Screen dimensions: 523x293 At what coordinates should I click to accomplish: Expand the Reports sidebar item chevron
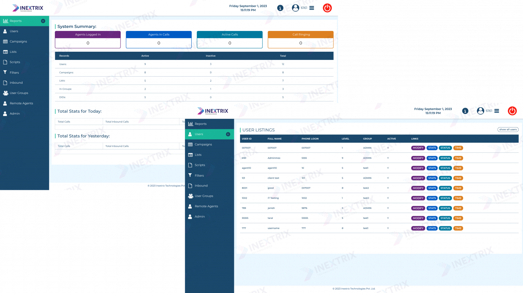pyautogui.click(x=43, y=21)
